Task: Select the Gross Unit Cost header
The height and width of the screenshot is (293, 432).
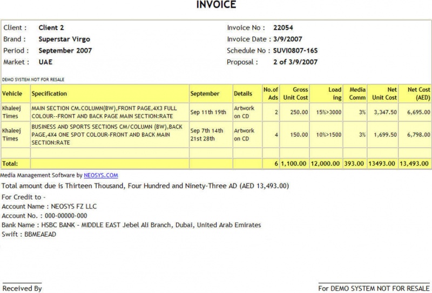Action: [294, 94]
